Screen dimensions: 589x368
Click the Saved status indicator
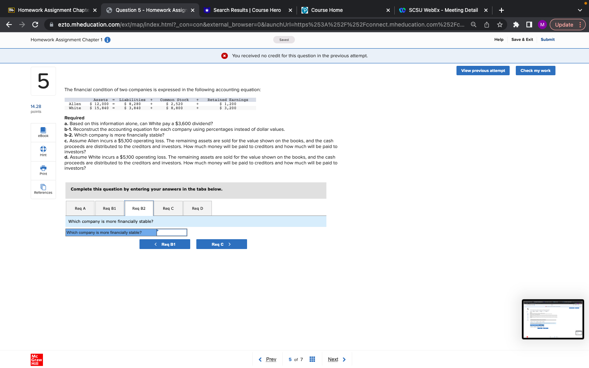click(284, 40)
